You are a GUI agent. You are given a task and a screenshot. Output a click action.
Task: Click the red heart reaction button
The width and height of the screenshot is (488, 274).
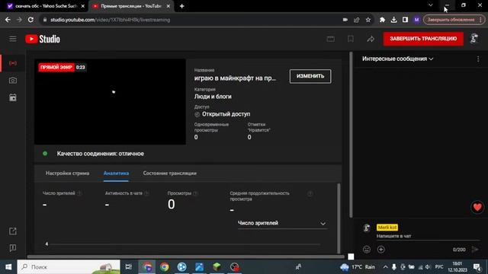pyautogui.click(x=477, y=207)
